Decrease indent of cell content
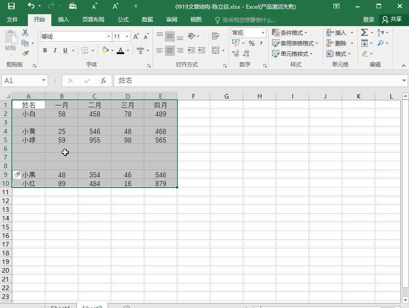 click(x=191, y=50)
